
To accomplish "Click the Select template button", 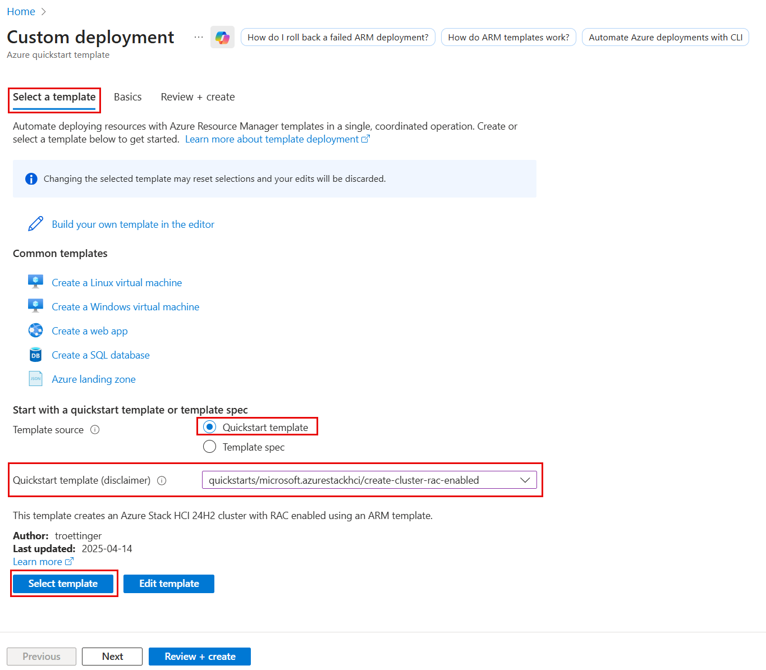I will [x=63, y=584].
